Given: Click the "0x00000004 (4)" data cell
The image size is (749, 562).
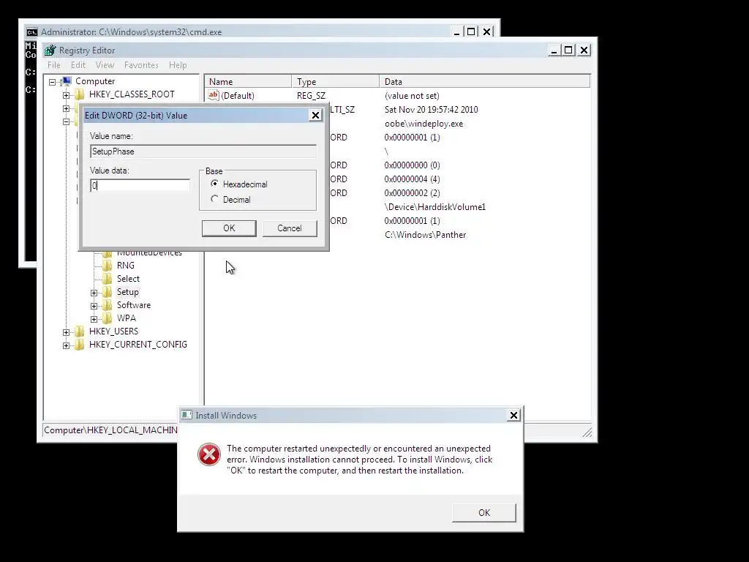Looking at the screenshot, I should [412, 179].
